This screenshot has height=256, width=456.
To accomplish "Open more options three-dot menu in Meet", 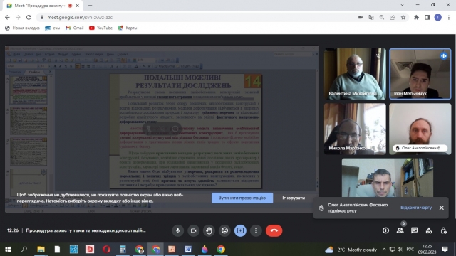I will point(256,230).
